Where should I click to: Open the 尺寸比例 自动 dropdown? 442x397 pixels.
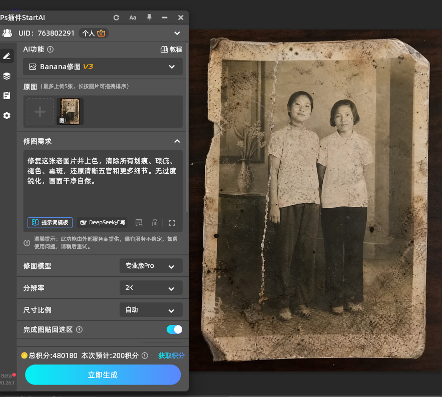click(151, 310)
